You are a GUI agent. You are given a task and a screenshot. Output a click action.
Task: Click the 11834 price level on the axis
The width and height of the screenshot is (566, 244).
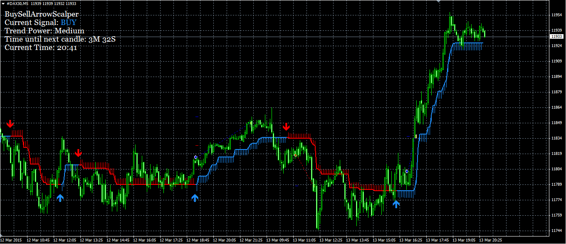pos(557,138)
